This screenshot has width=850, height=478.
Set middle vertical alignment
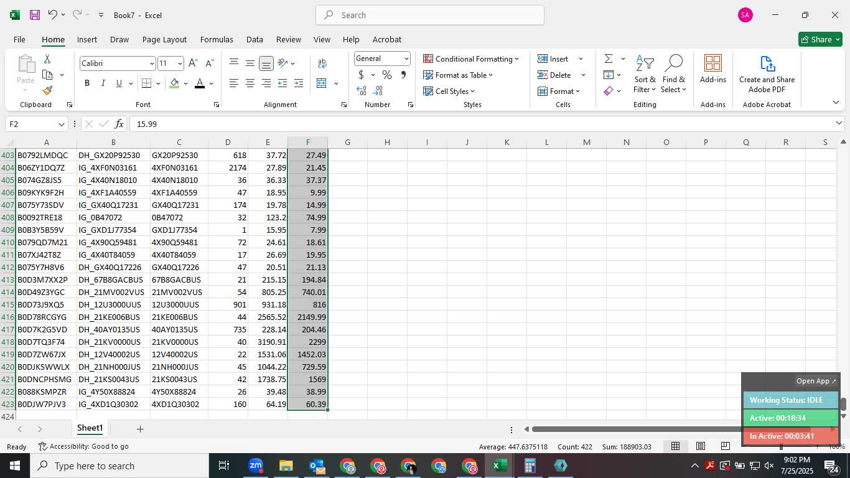pos(250,63)
